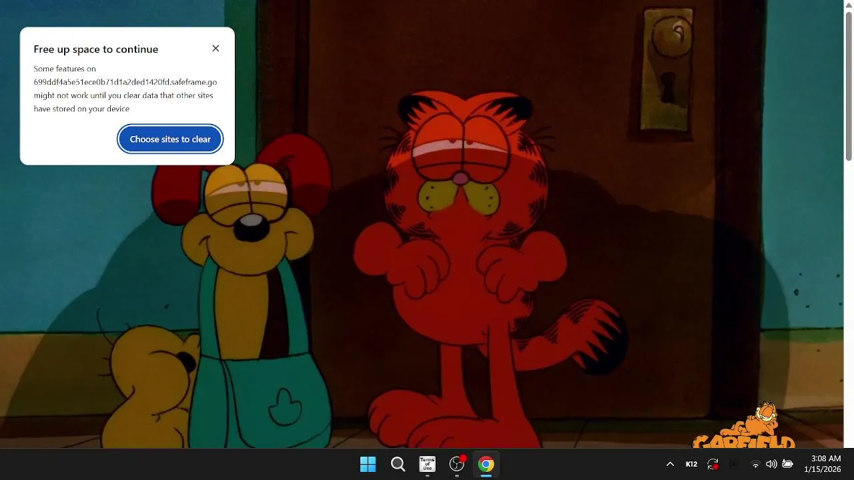Viewport: 854px width, 480px height.
Task: Click the Choose sites to clear button
Action: [170, 139]
